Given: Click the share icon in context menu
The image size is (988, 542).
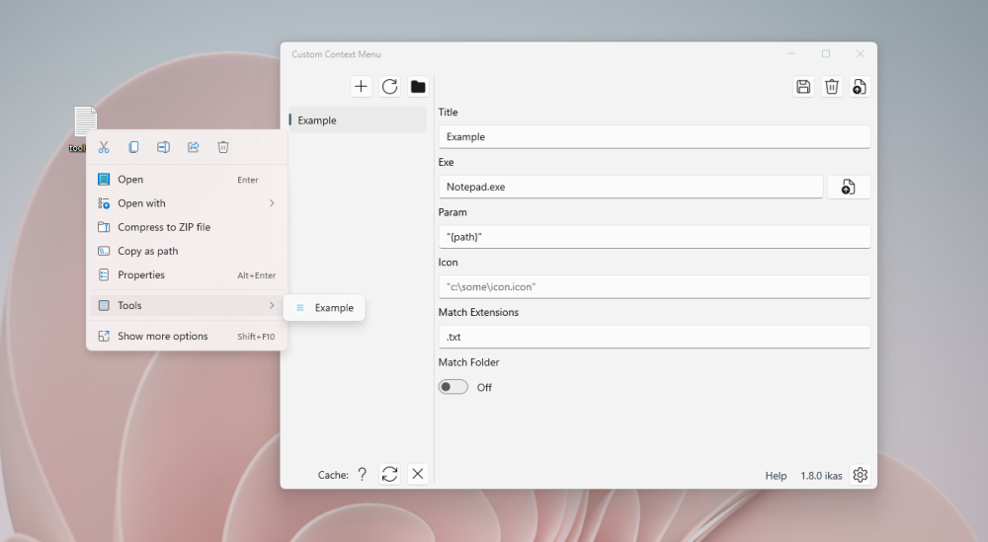Looking at the screenshot, I should point(194,147).
